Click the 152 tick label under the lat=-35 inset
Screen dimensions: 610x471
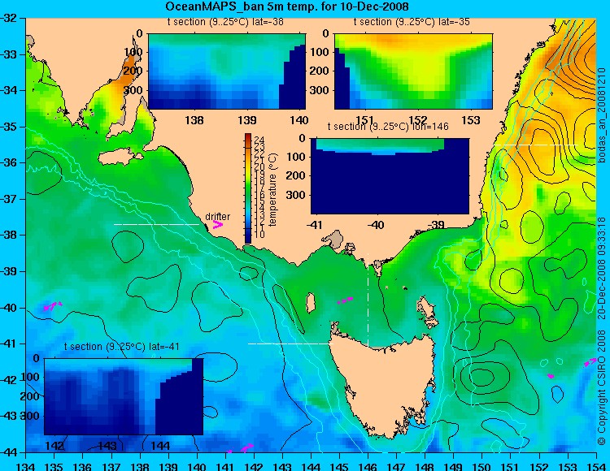(x=418, y=120)
